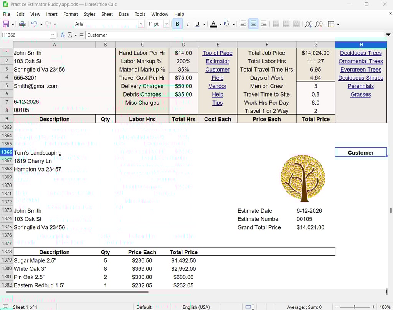Click the Save icon
The height and width of the screenshot is (310, 393).
tap(5, 23)
